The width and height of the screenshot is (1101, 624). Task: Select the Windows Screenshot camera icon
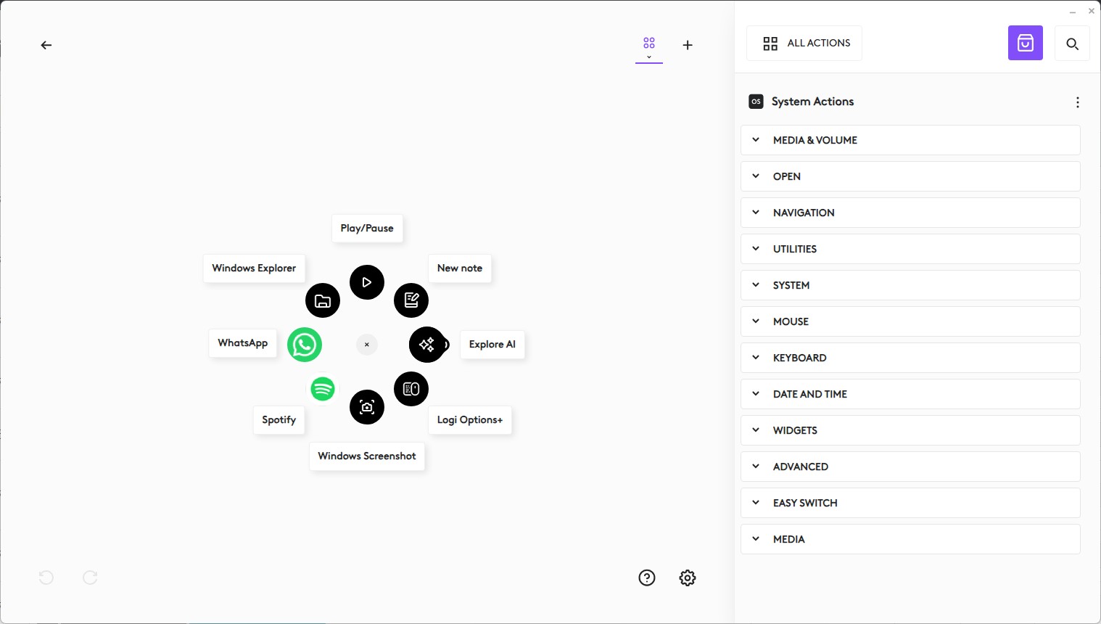click(x=367, y=407)
